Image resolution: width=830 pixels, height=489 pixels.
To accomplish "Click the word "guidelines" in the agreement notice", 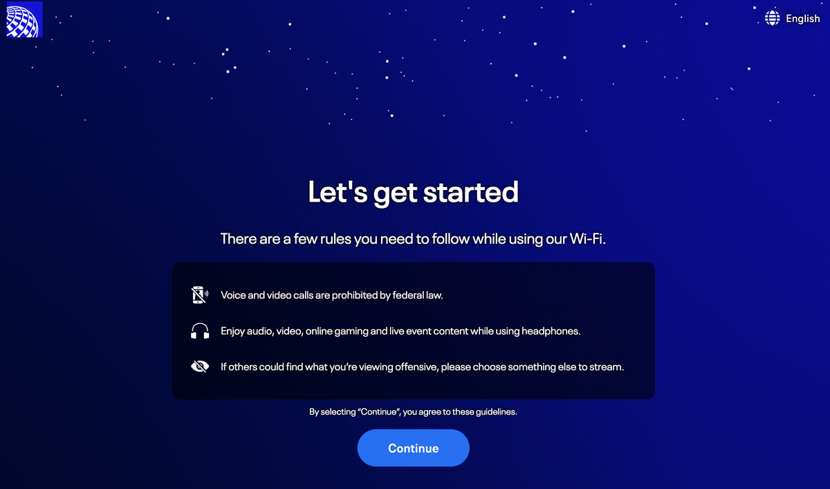I will pos(492,412).
